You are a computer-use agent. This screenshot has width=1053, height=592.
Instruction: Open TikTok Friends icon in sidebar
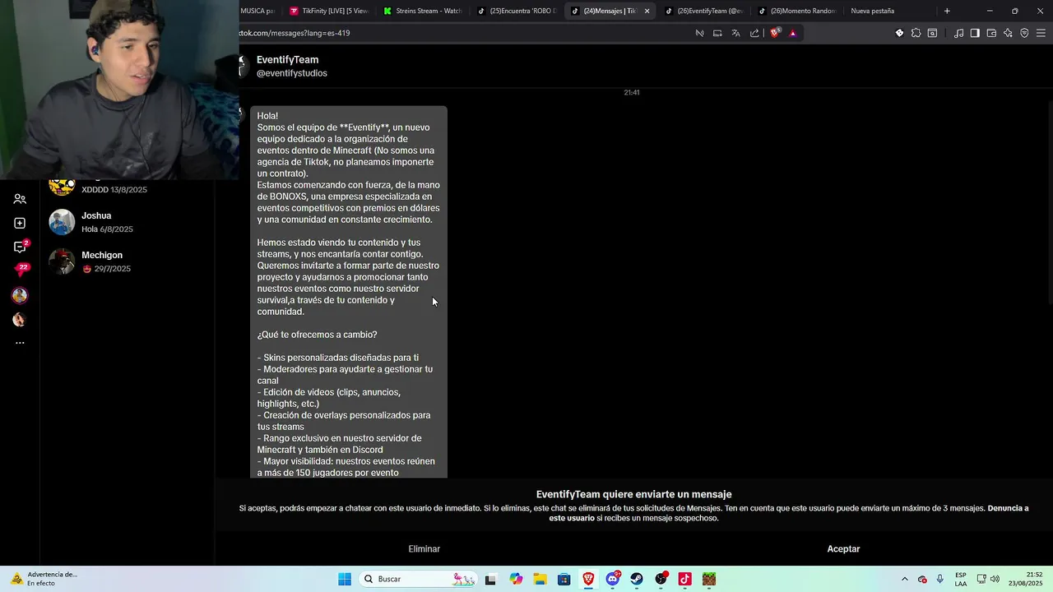coord(20,199)
